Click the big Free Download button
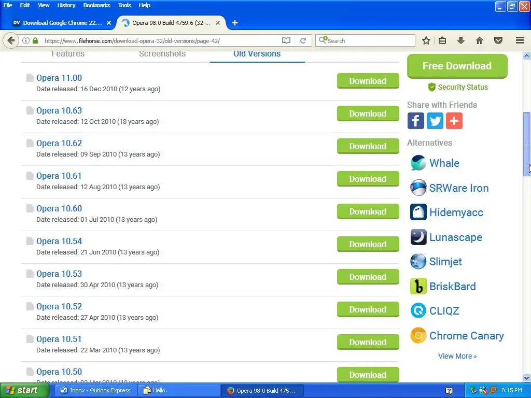The width and height of the screenshot is (531, 398). click(457, 66)
